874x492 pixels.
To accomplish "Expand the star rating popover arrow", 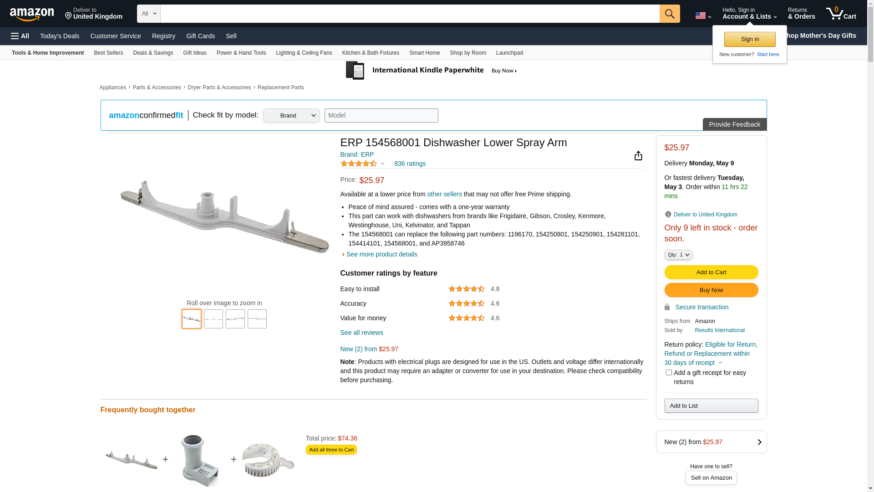I will pos(382,164).
